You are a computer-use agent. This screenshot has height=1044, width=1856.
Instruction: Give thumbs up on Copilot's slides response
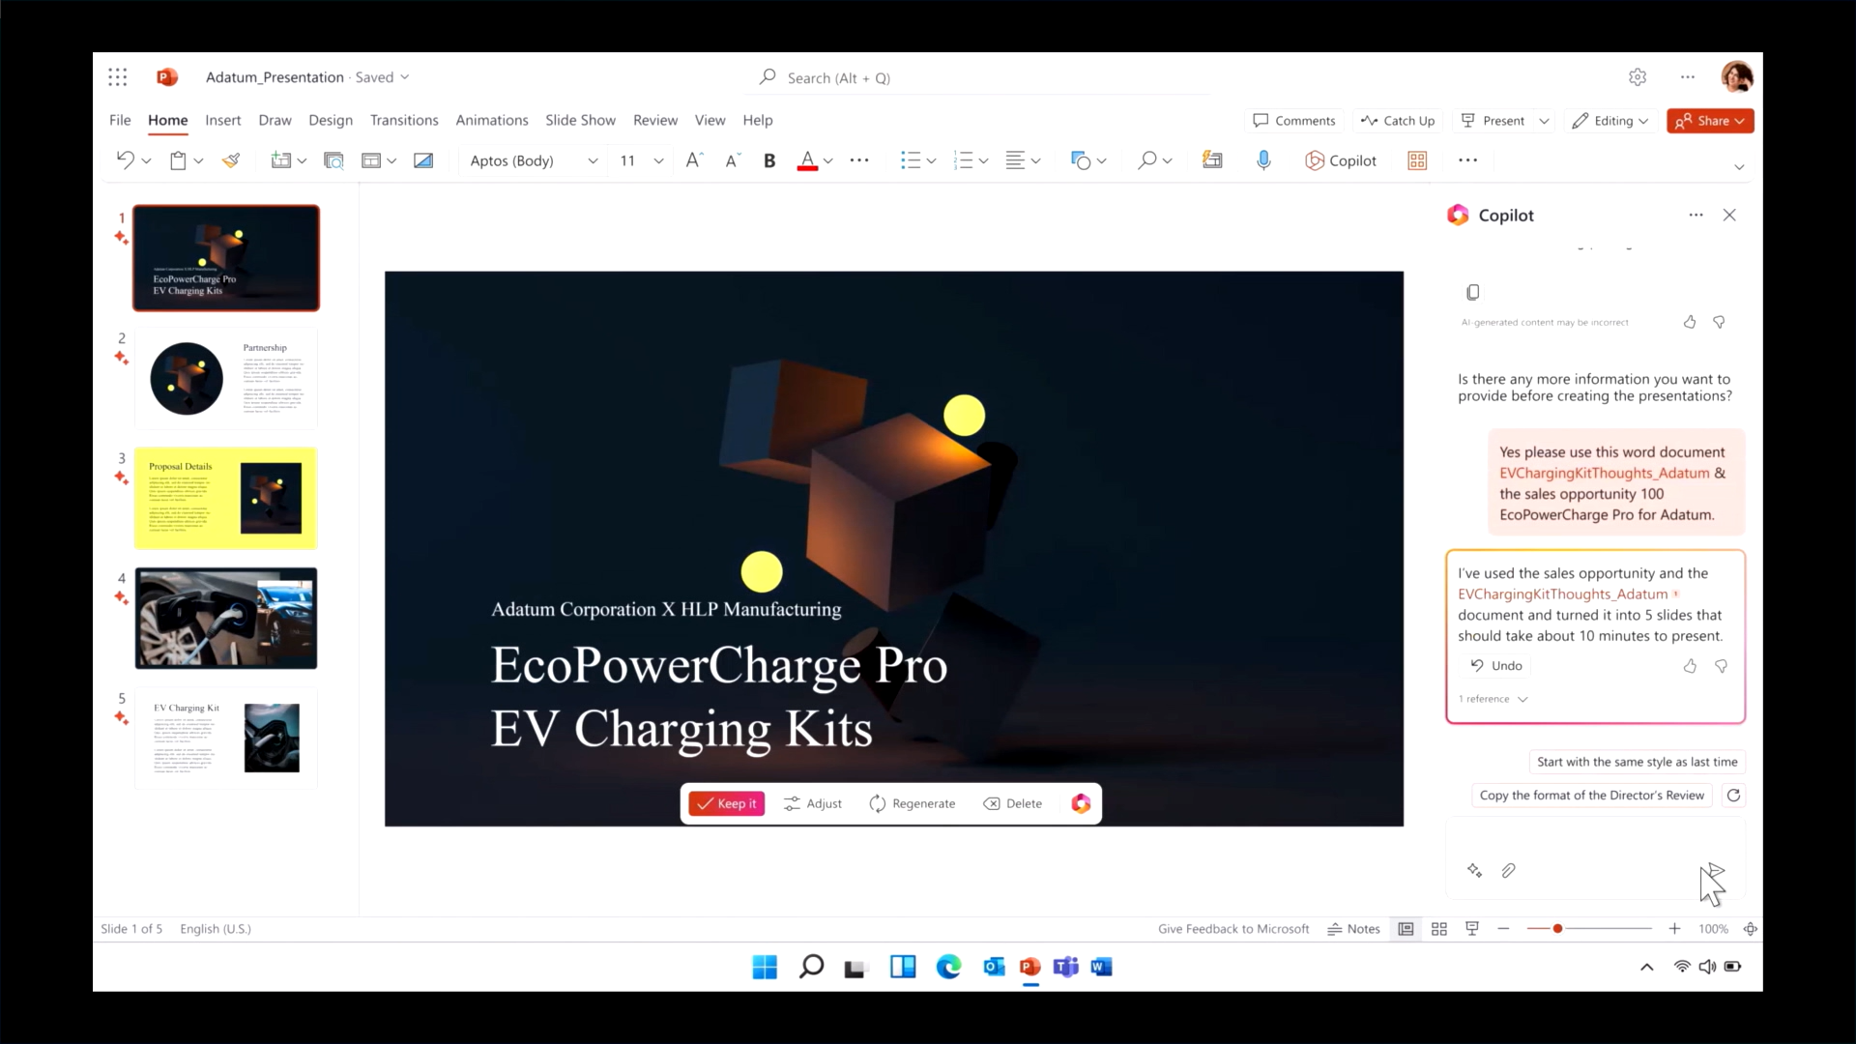1690,666
